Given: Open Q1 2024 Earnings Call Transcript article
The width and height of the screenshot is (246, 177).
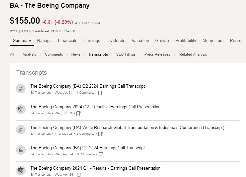Looking at the screenshot, I should point(88,148).
